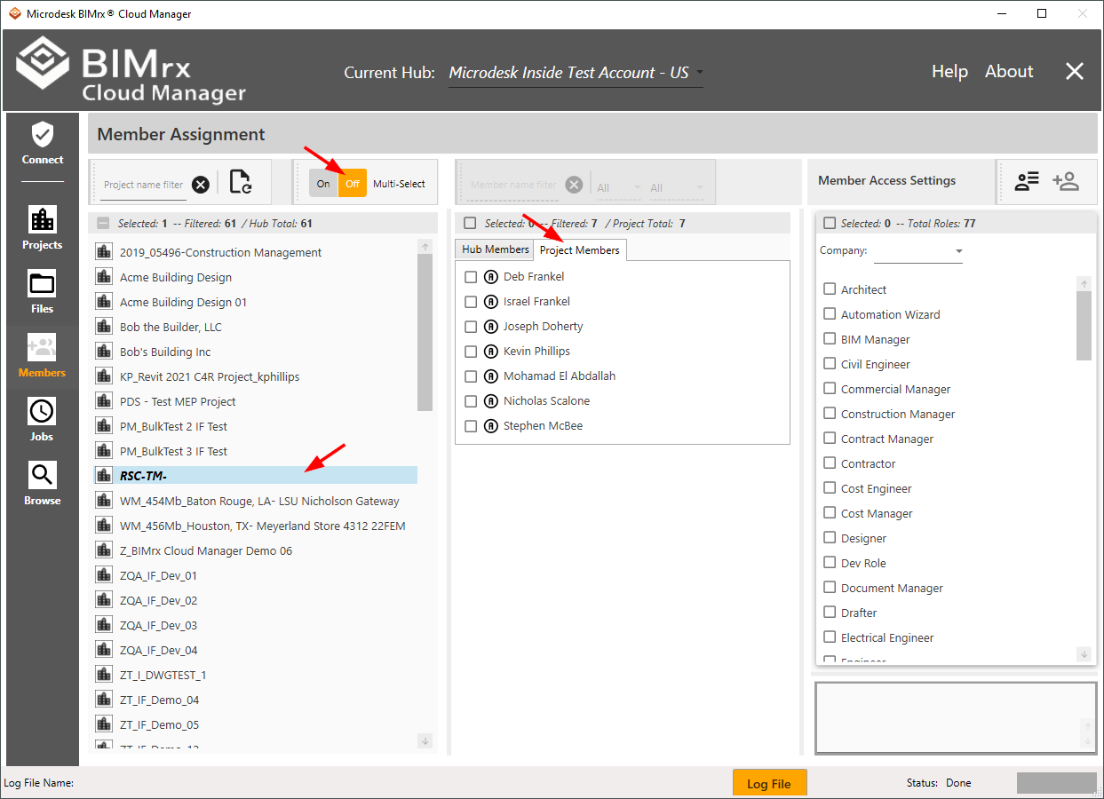Image resolution: width=1104 pixels, height=799 pixels.
Task: Check the box for Mohamad El Abdallah
Action: point(471,376)
